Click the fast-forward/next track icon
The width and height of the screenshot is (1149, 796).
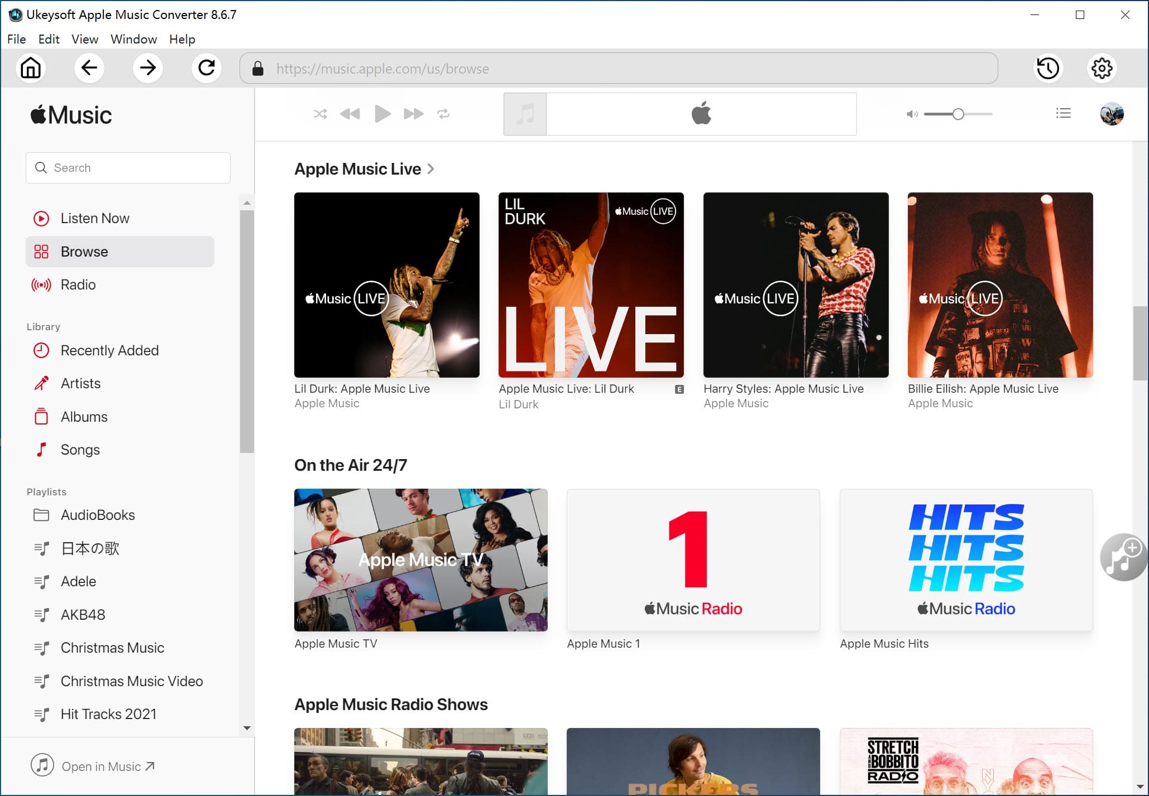[412, 113]
